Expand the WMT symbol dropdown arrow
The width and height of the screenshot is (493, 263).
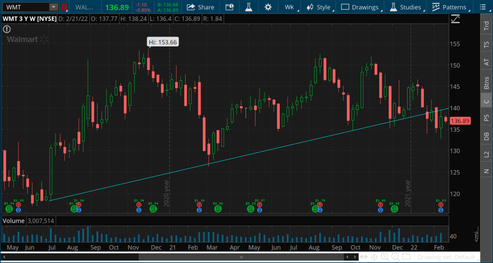[53, 7]
